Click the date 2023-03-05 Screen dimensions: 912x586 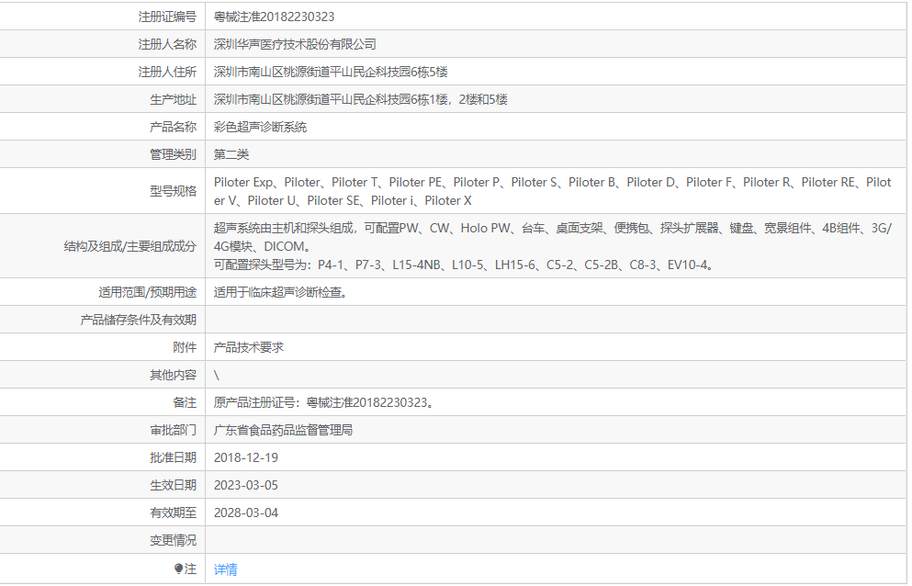coord(246,485)
